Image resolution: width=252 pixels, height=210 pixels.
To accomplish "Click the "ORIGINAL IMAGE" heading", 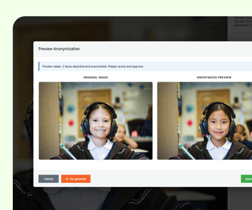I will (x=95, y=77).
